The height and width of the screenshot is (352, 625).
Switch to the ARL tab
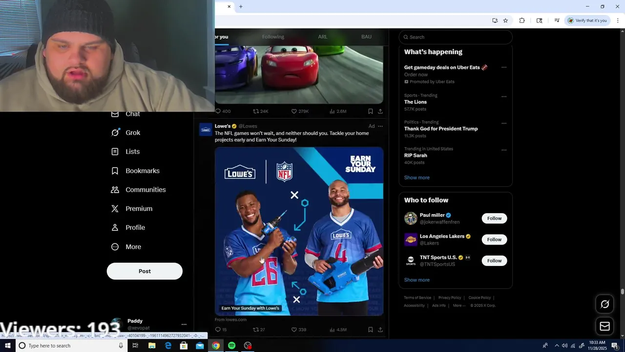coord(323,37)
